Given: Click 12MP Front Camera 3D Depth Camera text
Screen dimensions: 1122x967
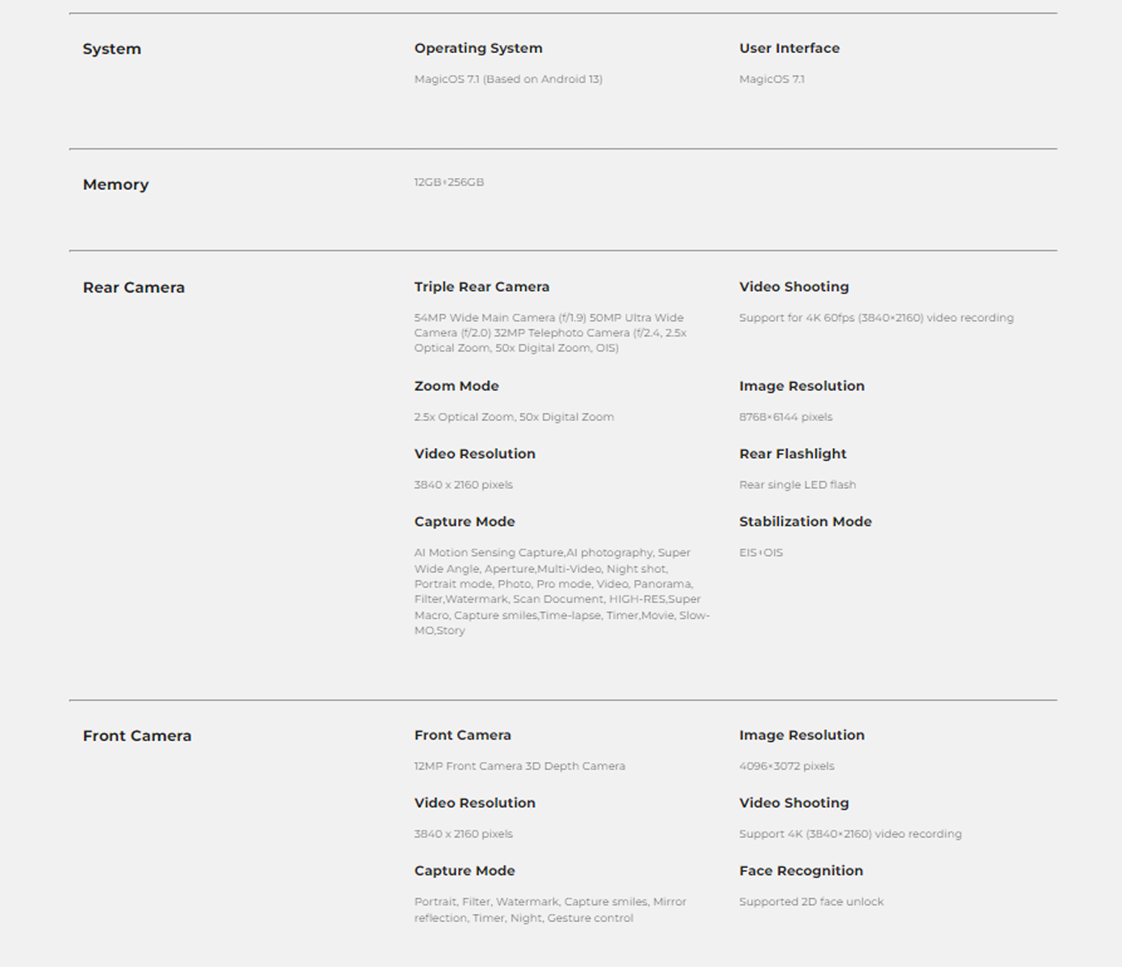Looking at the screenshot, I should [x=519, y=767].
